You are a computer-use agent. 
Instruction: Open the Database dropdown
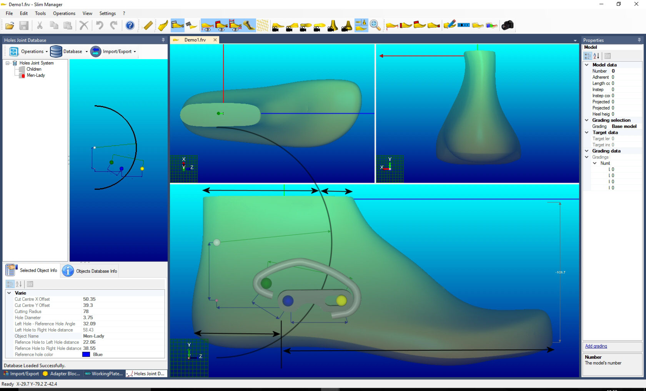tap(69, 51)
